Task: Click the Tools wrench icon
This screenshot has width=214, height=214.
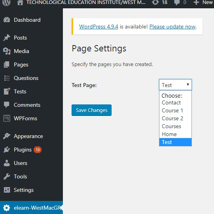Action: (x=7, y=176)
